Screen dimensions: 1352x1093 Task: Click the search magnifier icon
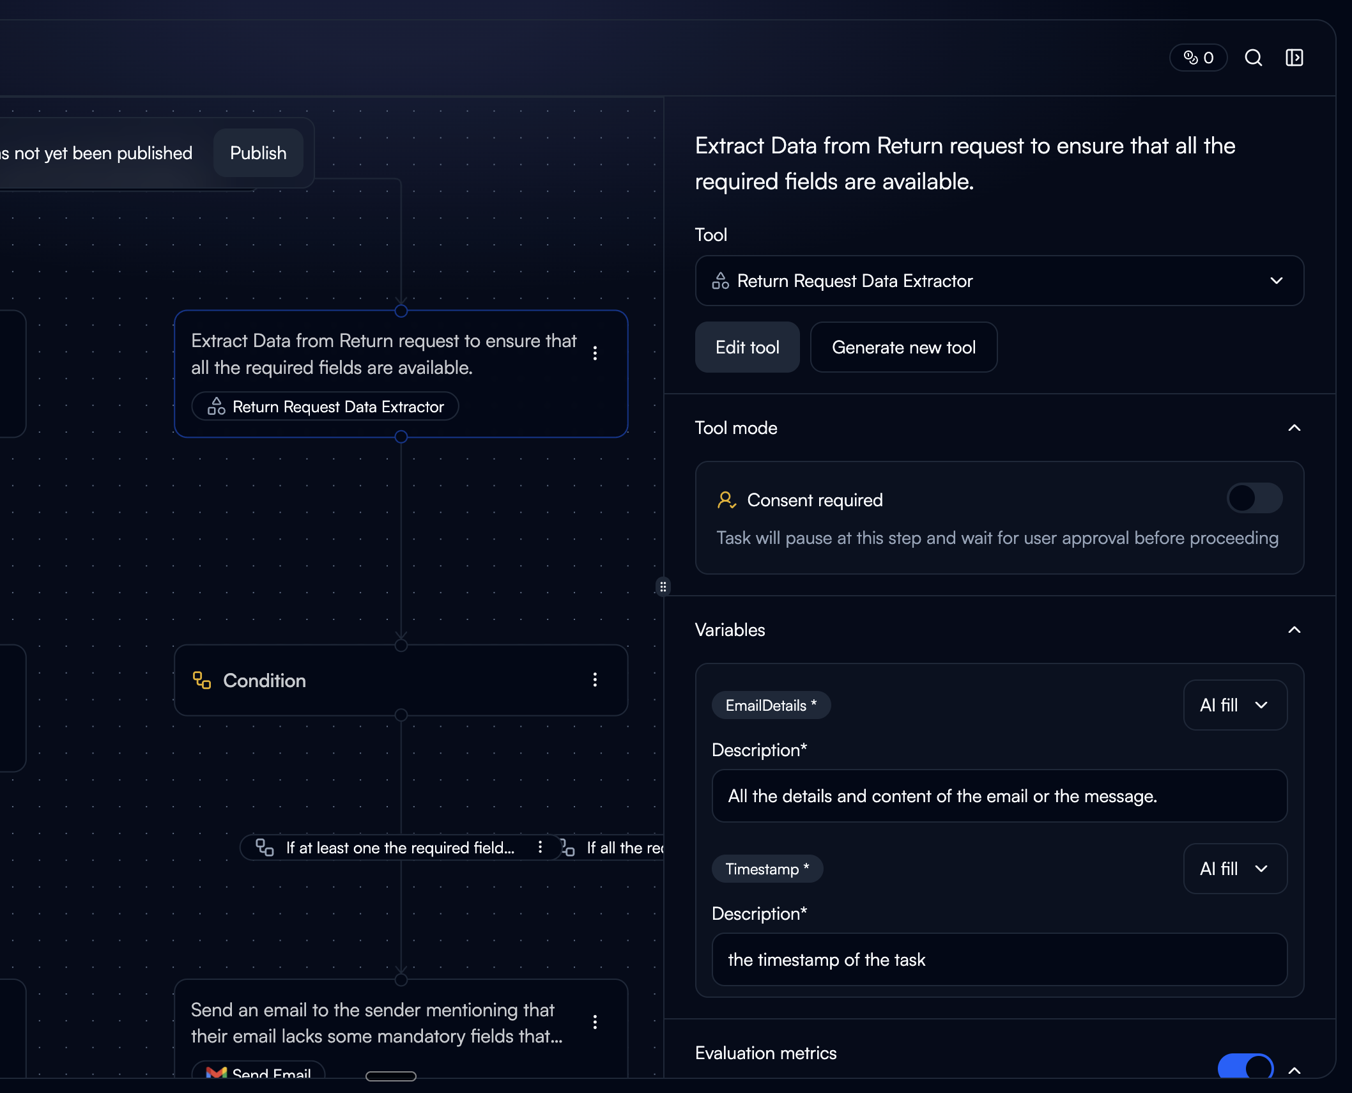(1253, 58)
